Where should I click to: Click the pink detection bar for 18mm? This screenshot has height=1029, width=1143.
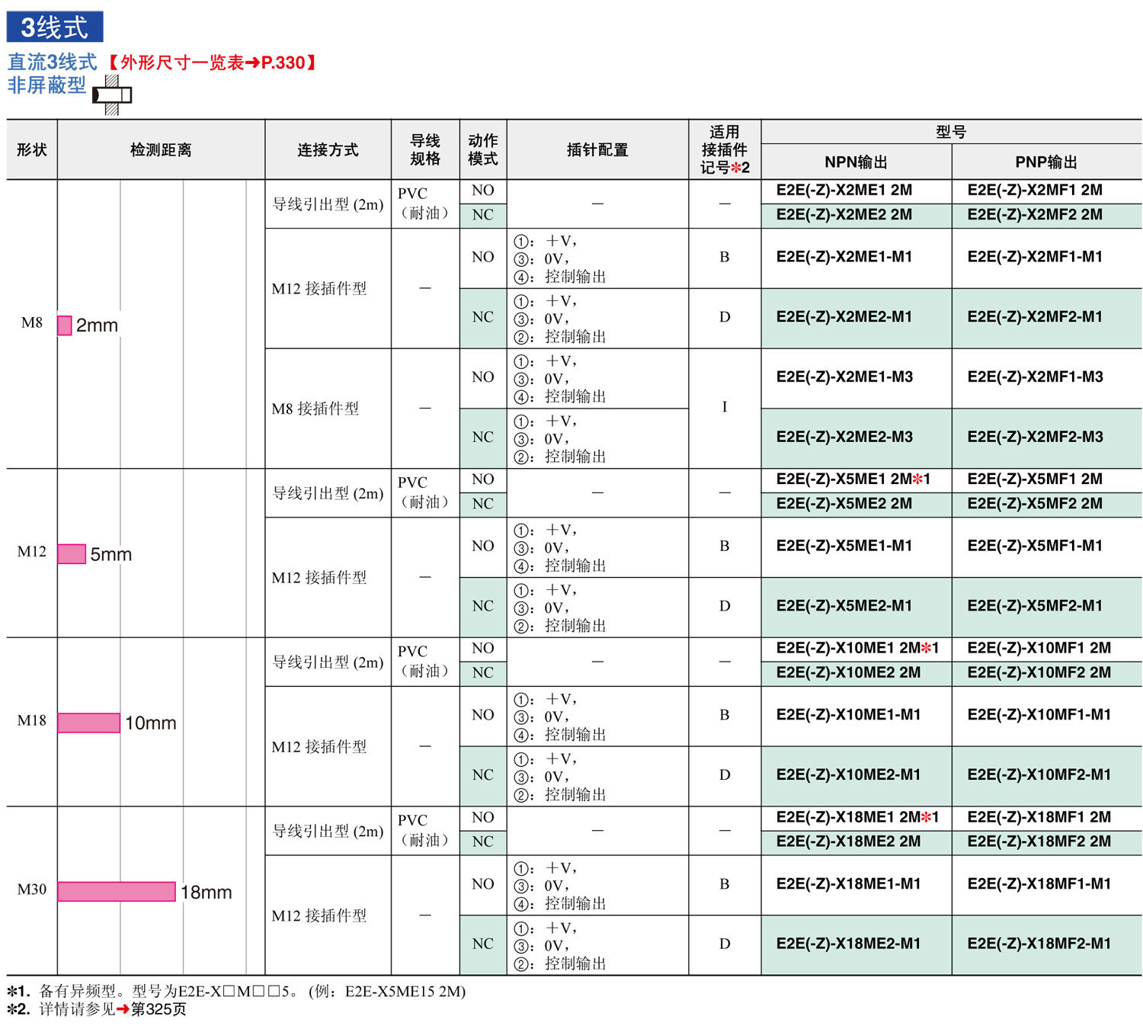[x=117, y=892]
